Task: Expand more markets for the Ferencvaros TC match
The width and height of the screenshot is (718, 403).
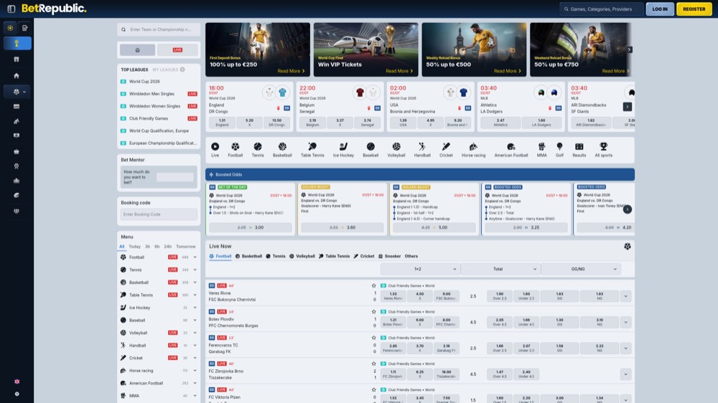Action: (x=625, y=348)
